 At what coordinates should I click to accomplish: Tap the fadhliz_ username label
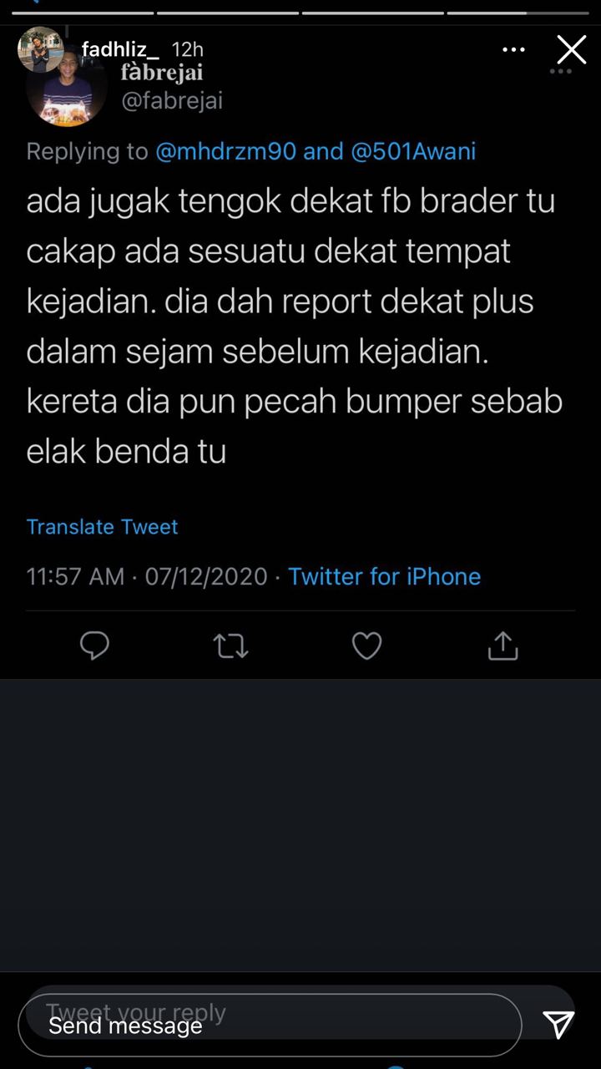[x=120, y=50]
